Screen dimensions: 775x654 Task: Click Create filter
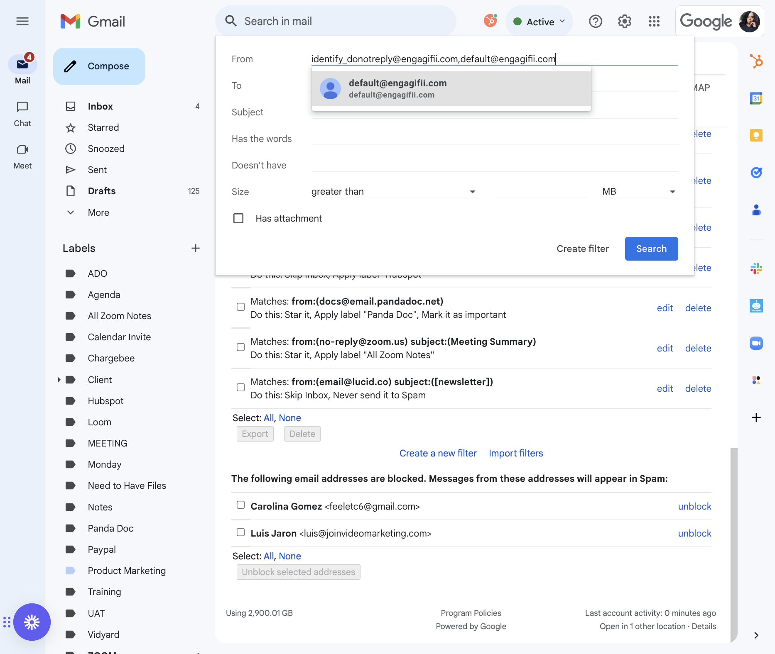[583, 249]
